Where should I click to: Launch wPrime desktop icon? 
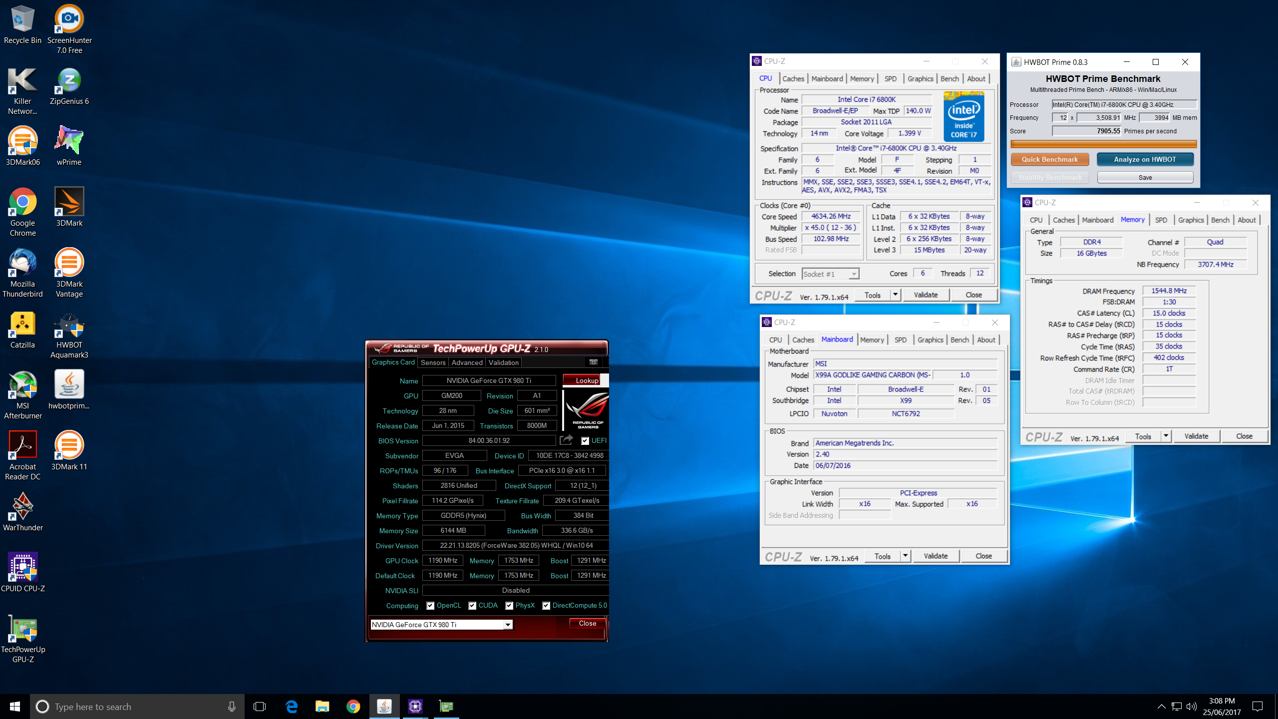(x=69, y=147)
